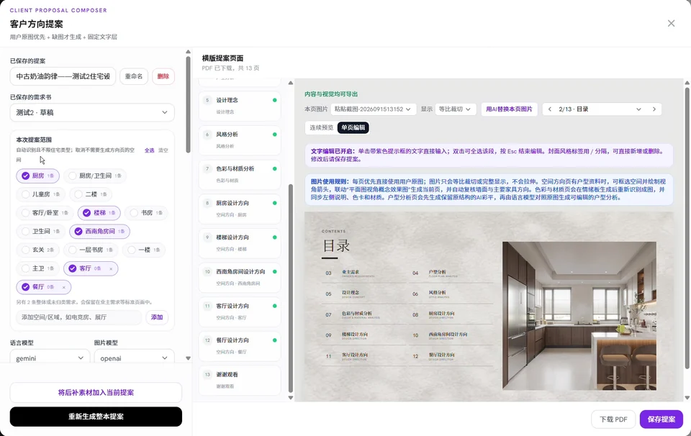Open the gemini language model dropdown
Image resolution: width=691 pixels, height=436 pixels.
[x=50, y=358]
